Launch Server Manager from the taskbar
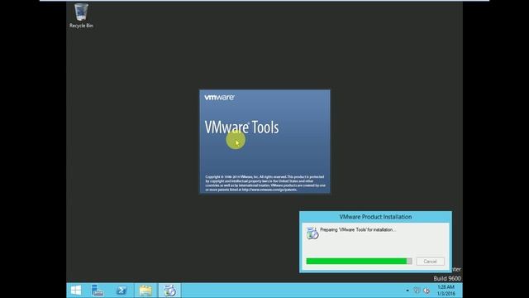Viewport: 529px width, 298px height. 98,291
